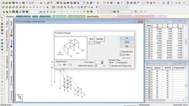Image resolution: width=189 pixels, height=106 pixels.
Task: Click the -20.000 spacing cell for step 1
Action: coord(100,43)
